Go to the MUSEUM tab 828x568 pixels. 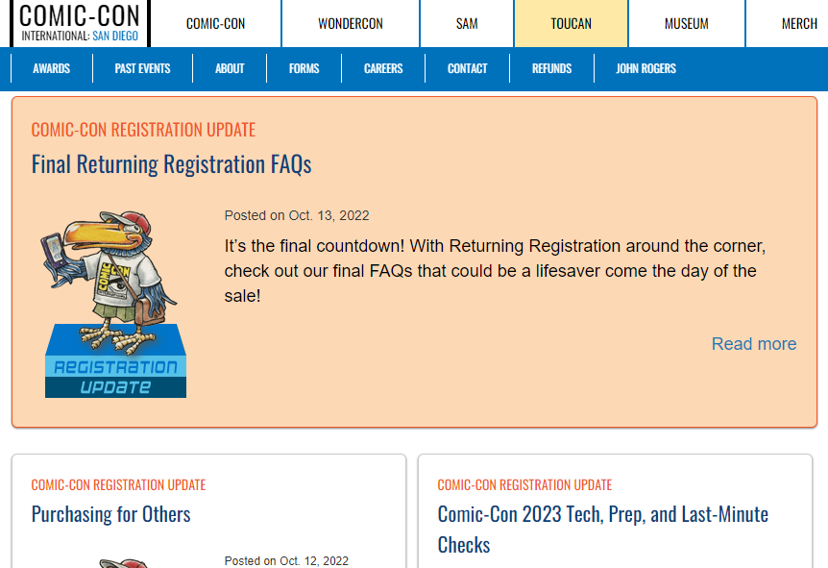(x=687, y=24)
